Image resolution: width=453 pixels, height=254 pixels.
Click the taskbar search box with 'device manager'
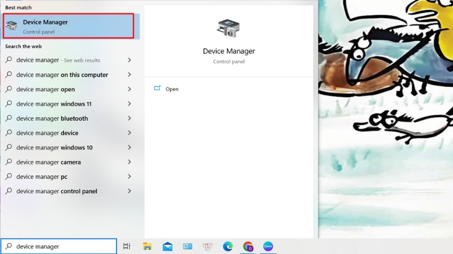click(x=59, y=246)
